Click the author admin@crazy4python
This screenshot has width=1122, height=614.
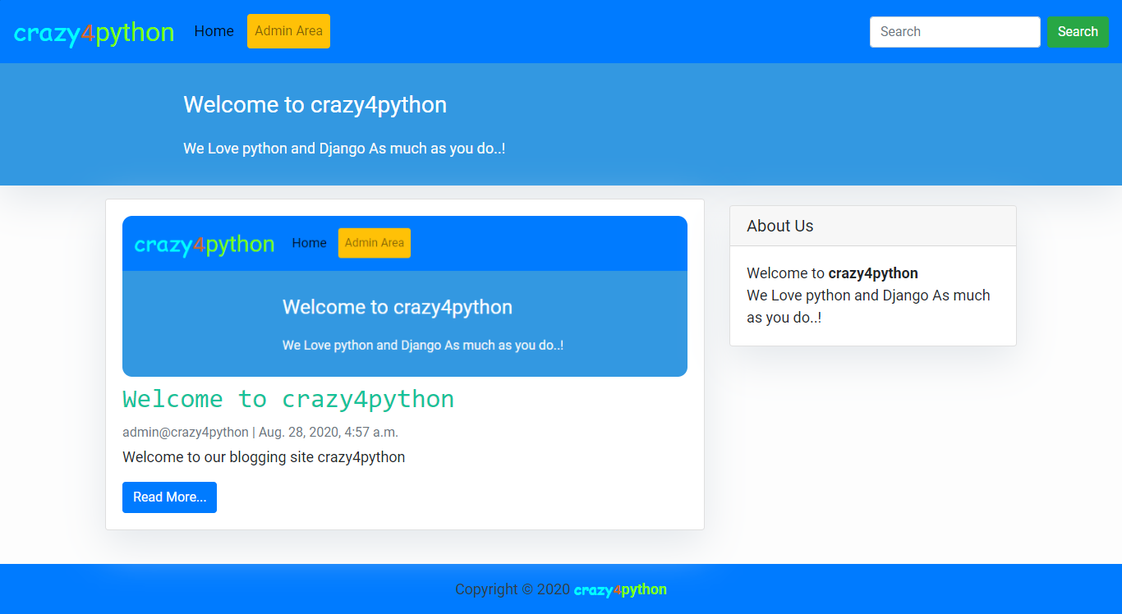(x=185, y=432)
